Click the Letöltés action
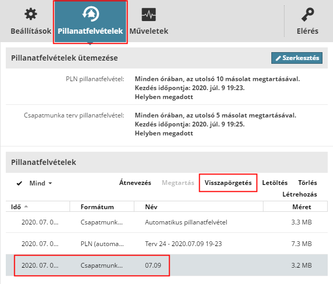 coord(275,183)
